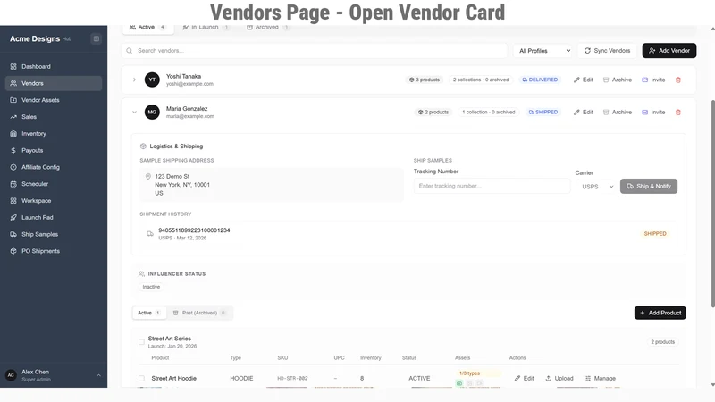Upload assets for Street Art Hoodie
This screenshot has height=402, width=715.
(559, 378)
